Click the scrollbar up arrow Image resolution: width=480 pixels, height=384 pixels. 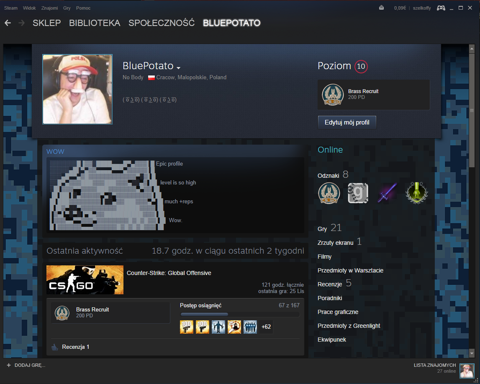[472, 49]
